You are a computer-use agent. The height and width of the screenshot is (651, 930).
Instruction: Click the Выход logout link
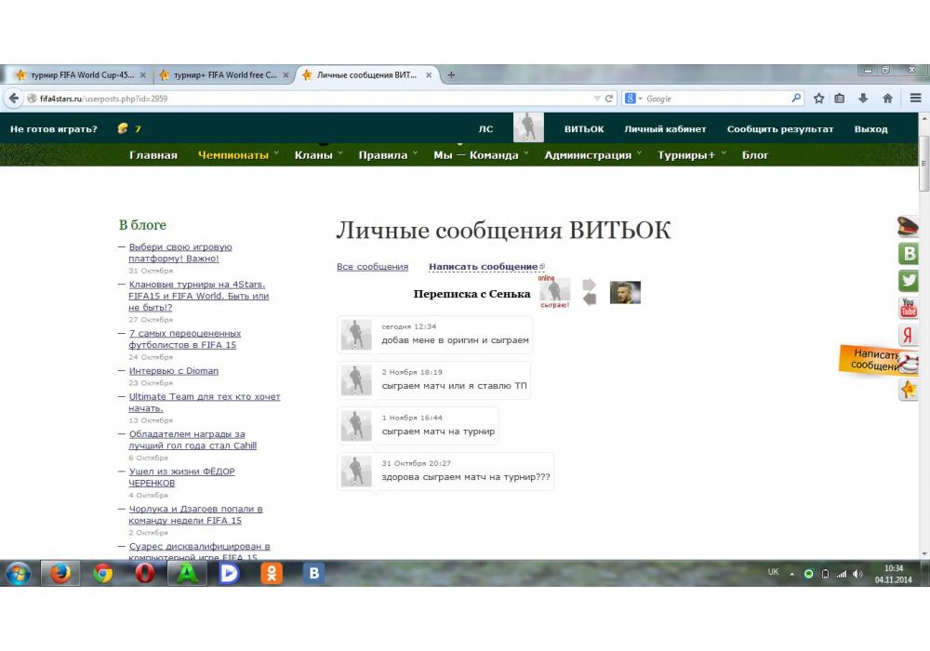[x=870, y=129]
